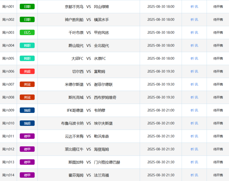Click the 日乙 league tag for 千叶市原

point(27,32)
